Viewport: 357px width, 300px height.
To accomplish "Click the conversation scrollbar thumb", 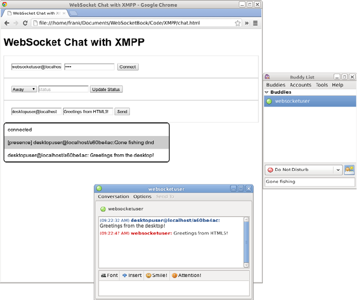I will click(x=246, y=242).
